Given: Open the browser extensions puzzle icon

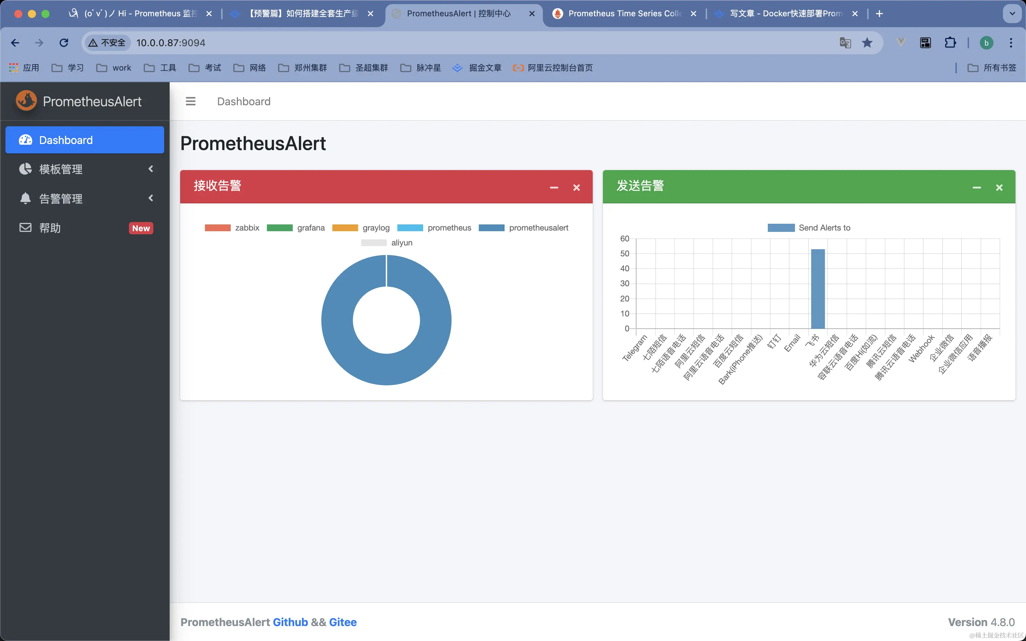Looking at the screenshot, I should point(950,43).
